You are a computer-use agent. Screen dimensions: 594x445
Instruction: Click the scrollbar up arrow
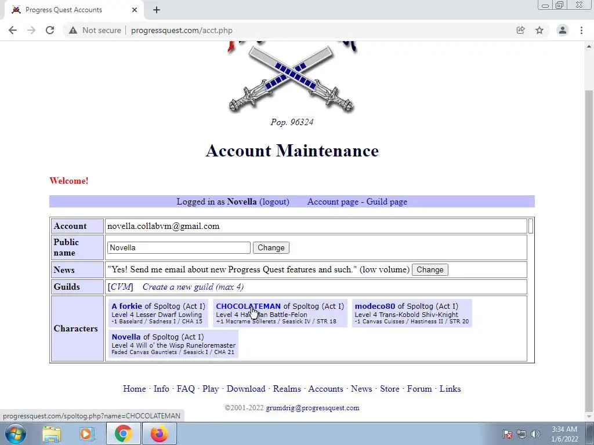[x=589, y=46]
